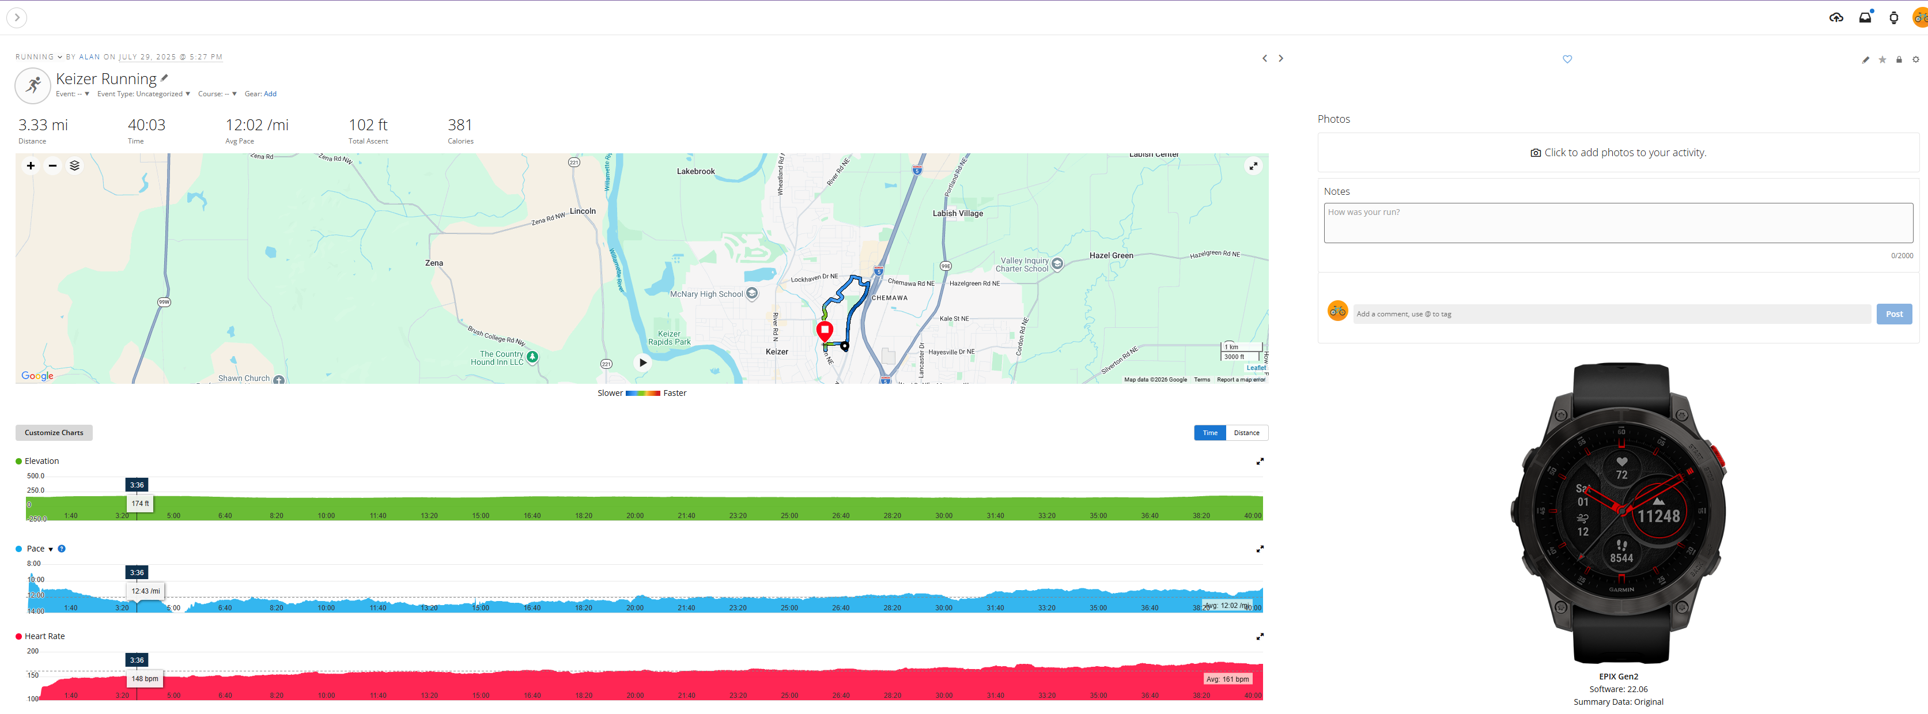
Task: Expand the Pace metric dropdown
Action: [x=51, y=548]
